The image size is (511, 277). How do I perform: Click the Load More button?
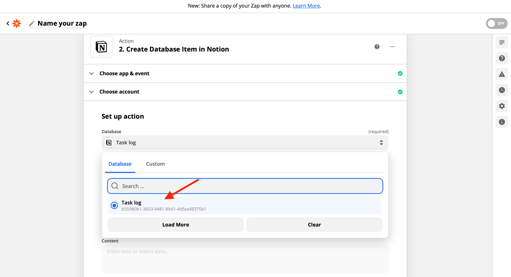pos(176,225)
